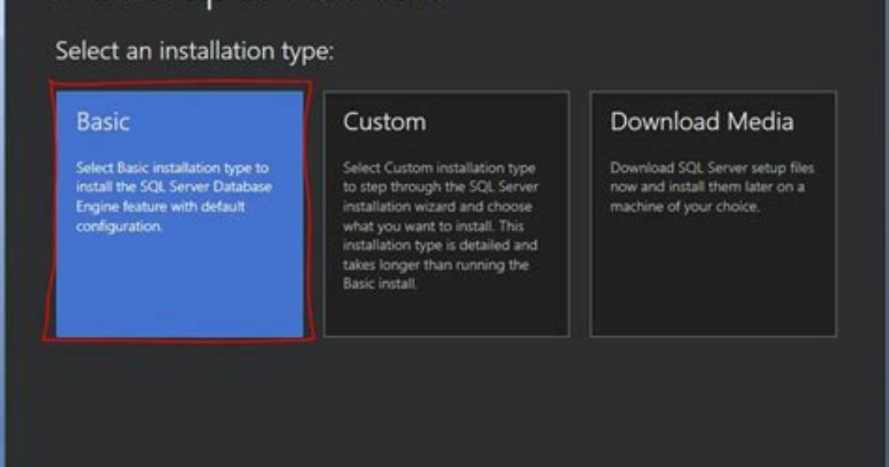Select the Basic installation type tile
This screenshot has height=467, width=889.
tap(180, 214)
